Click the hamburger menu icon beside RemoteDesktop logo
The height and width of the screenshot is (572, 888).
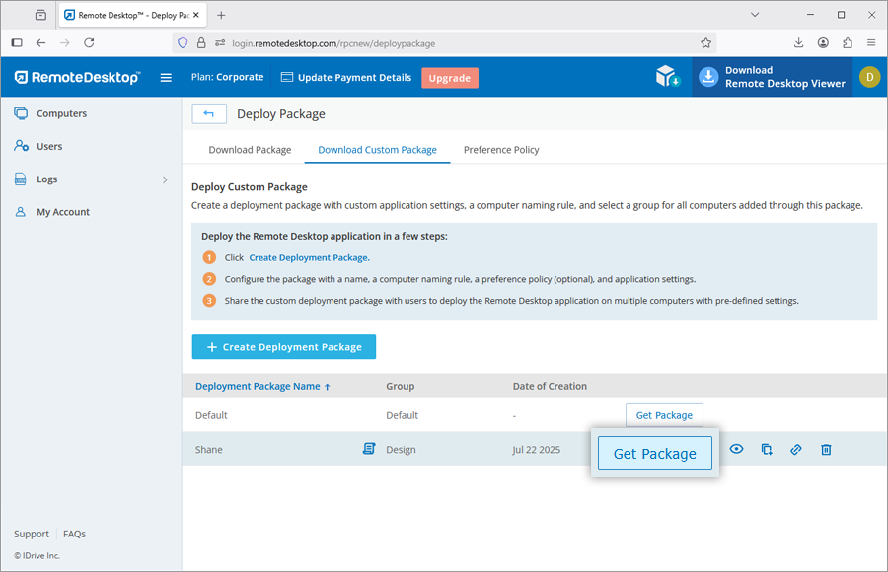tap(166, 78)
